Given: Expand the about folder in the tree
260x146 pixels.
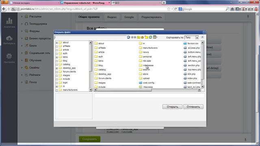Looking at the screenshot, I should (57, 43).
